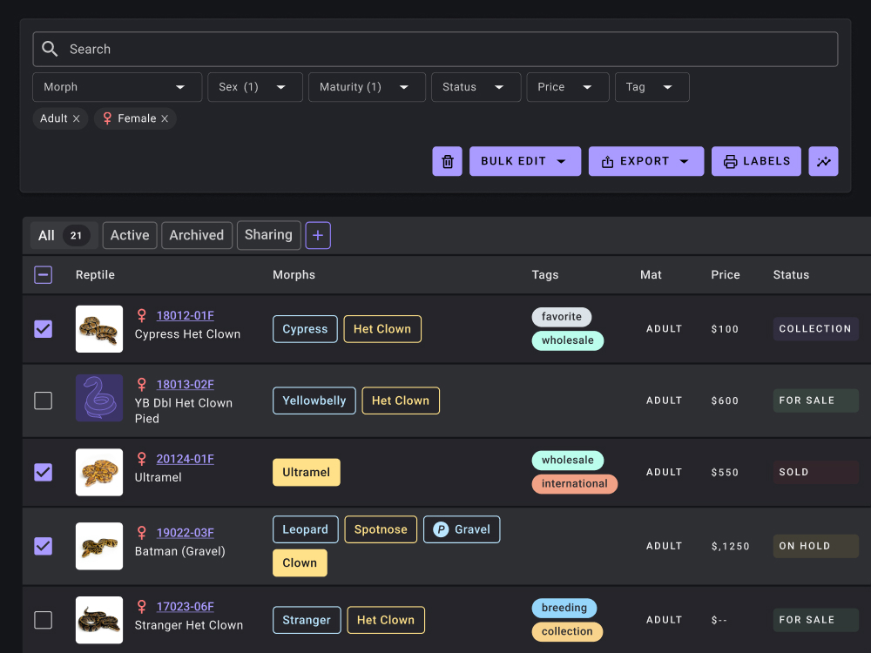Remove the Adult filter chip
871x653 pixels.
[77, 118]
